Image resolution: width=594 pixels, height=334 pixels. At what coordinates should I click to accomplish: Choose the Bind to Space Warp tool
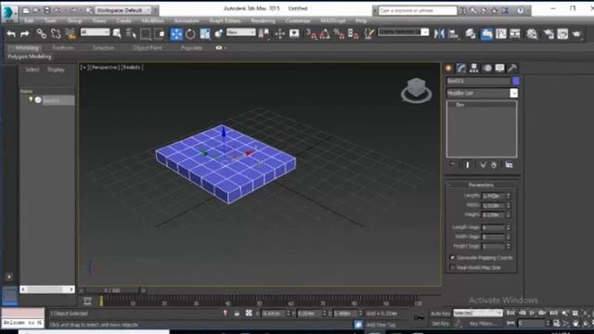71,34
